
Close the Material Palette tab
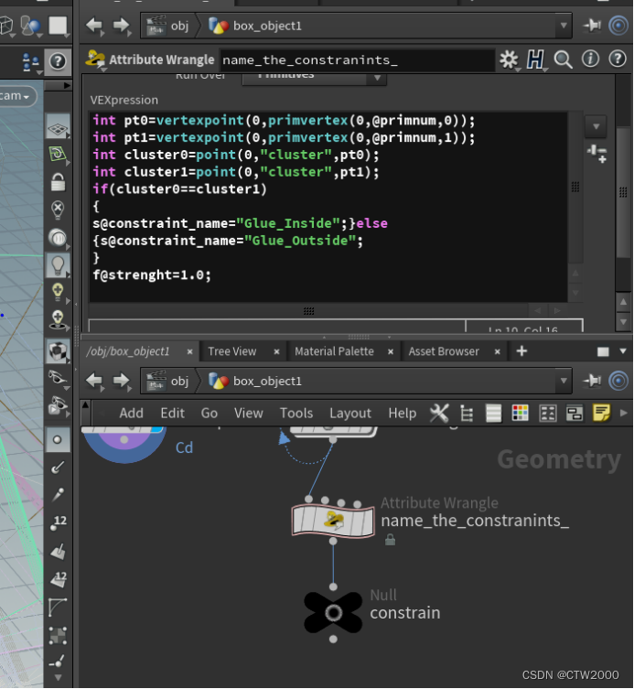click(x=391, y=351)
